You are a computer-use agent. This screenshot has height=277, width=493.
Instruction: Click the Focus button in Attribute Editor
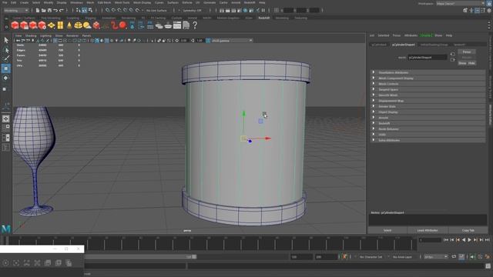click(x=467, y=52)
